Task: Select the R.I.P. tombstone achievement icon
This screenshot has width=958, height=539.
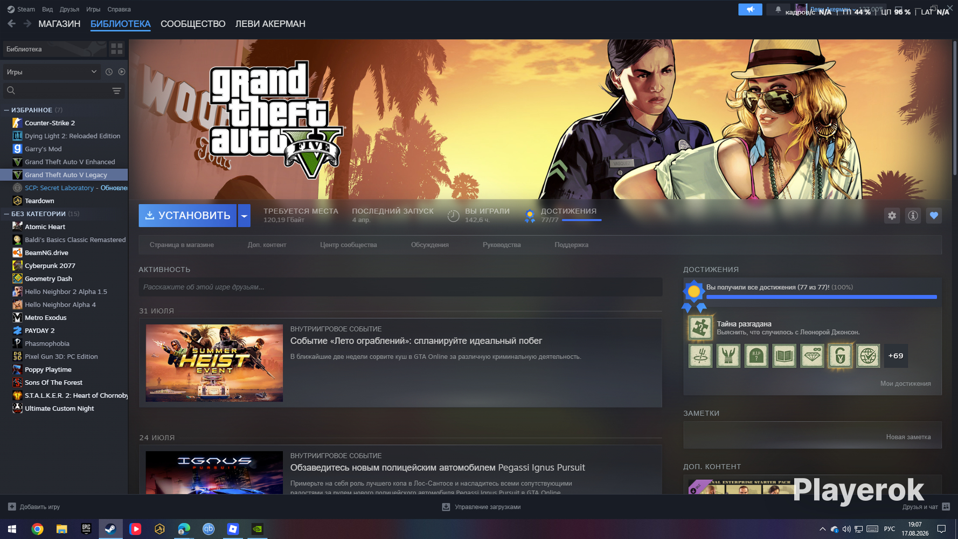Action: click(756, 356)
